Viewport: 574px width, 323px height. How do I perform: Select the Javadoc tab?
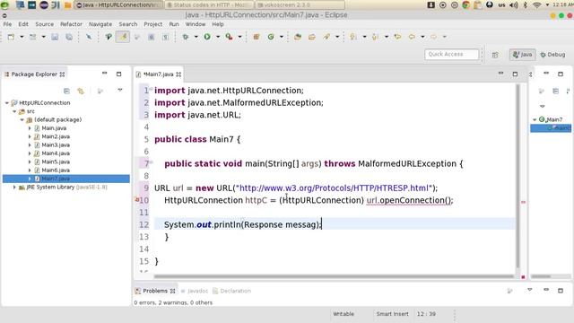[x=194, y=291]
